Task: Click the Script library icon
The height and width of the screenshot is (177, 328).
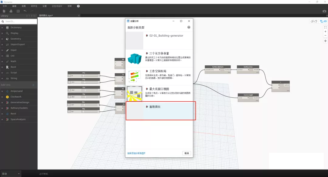Action: coord(7,73)
